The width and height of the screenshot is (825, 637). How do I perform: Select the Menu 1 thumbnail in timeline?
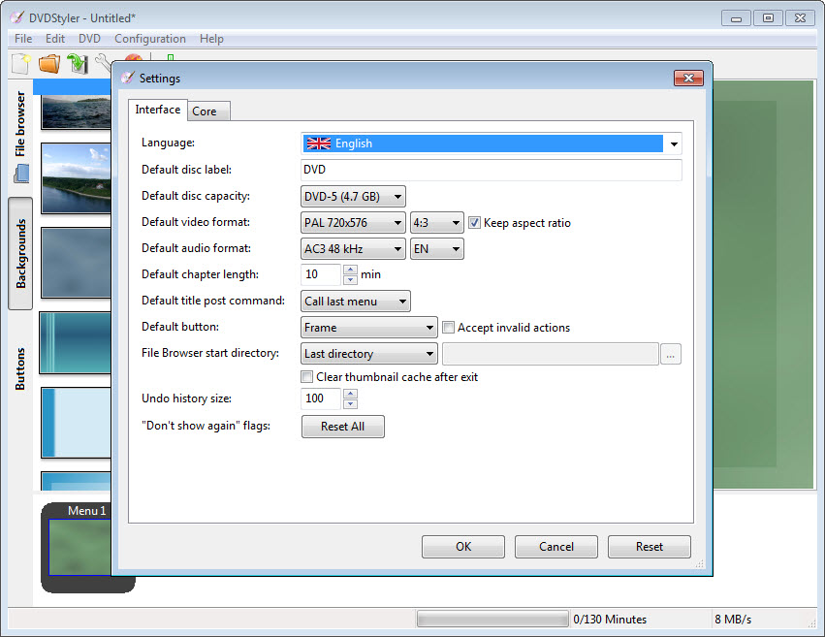click(79, 547)
